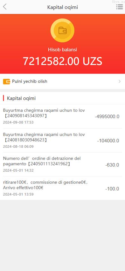Viewport: 125px width, 271px height.
Task: Open the transaction with order 240818030948623
Action: click(x=62, y=140)
